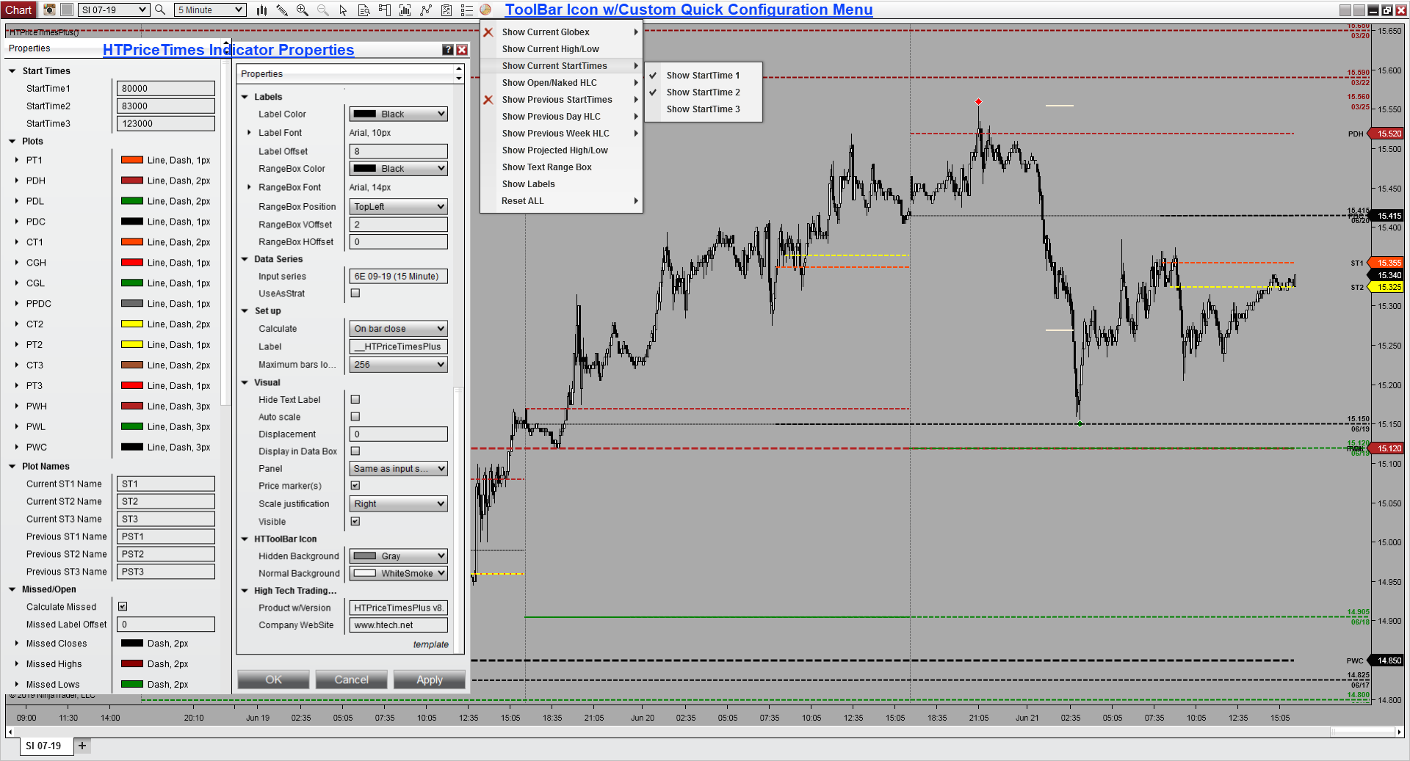1410x761 pixels.
Task: Open the strategies icon
Action: tap(446, 10)
